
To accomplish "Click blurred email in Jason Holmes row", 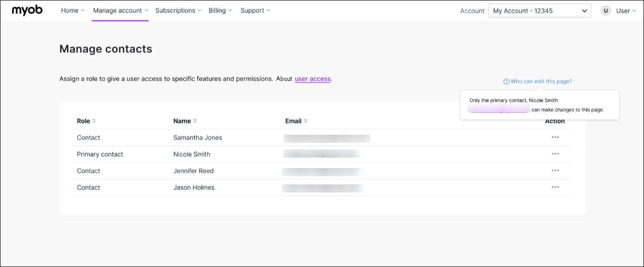I will [321, 188].
